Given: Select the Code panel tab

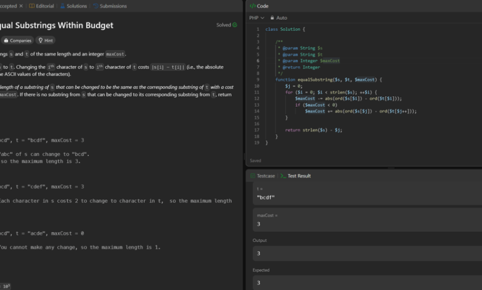Looking at the screenshot, I should point(259,6).
